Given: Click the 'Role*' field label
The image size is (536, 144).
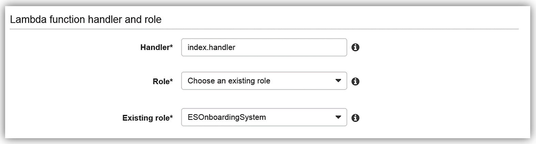Looking at the screenshot, I should (161, 82).
